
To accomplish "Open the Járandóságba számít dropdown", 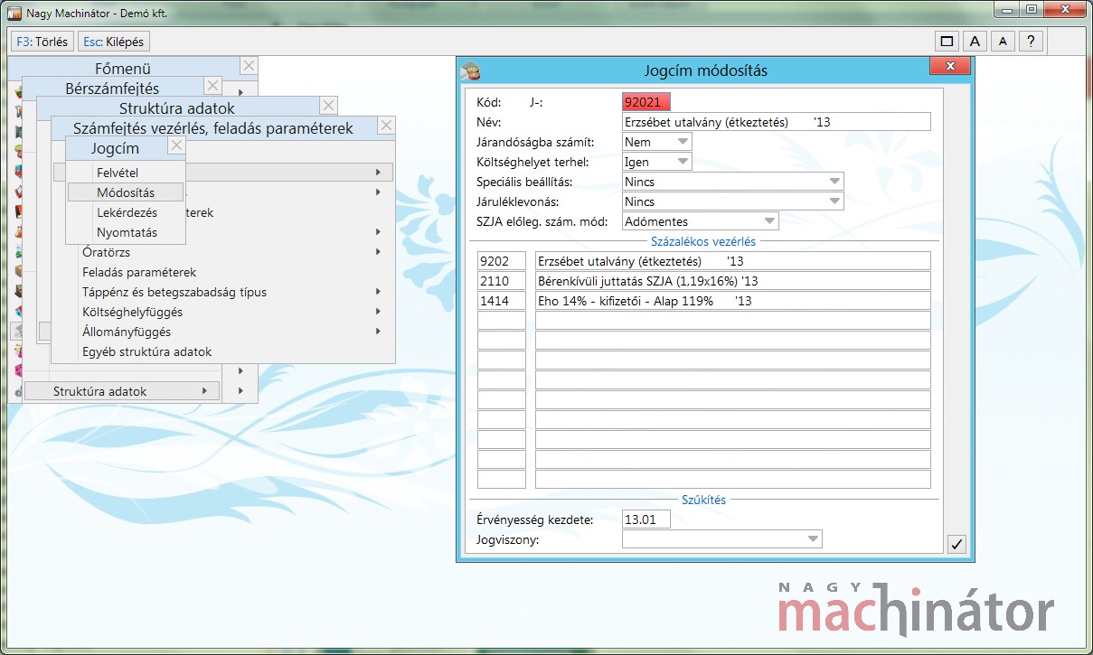I will coord(683,142).
